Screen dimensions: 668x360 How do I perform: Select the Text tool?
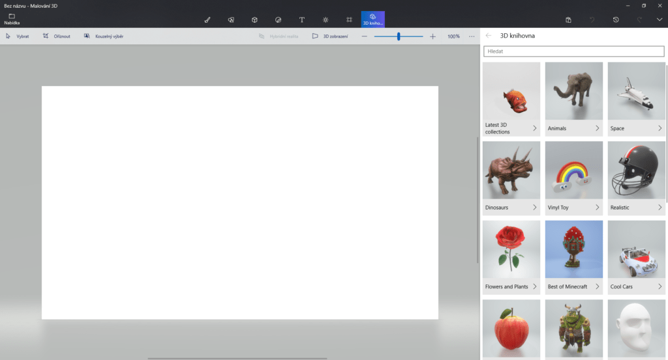(301, 20)
